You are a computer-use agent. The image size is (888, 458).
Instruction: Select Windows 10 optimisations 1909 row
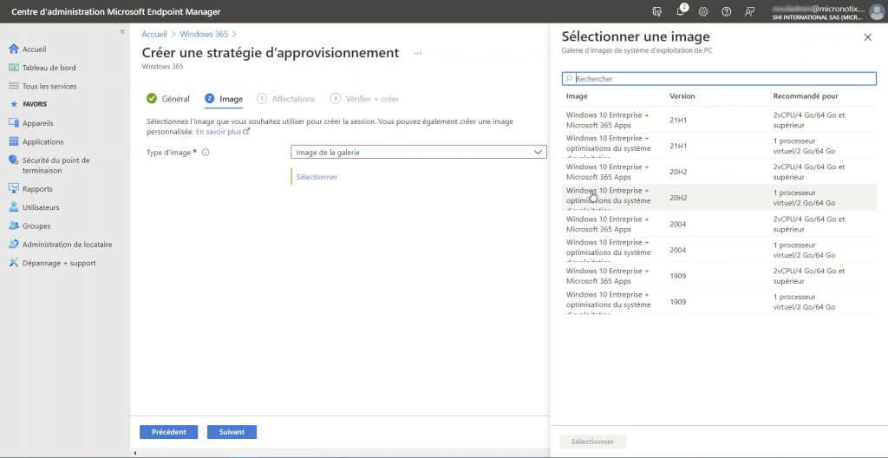719,302
